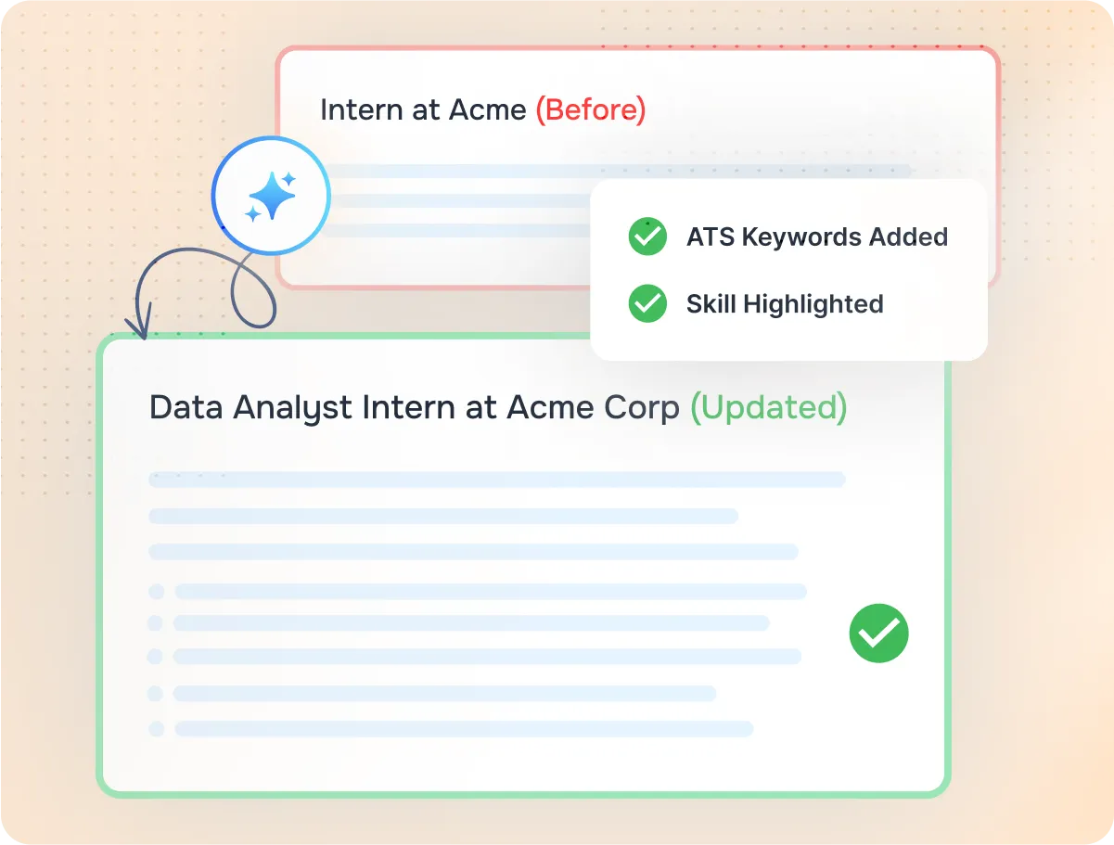The height and width of the screenshot is (845, 1114).
Task: Click the green "(Updated)" tag
Action: point(769,407)
